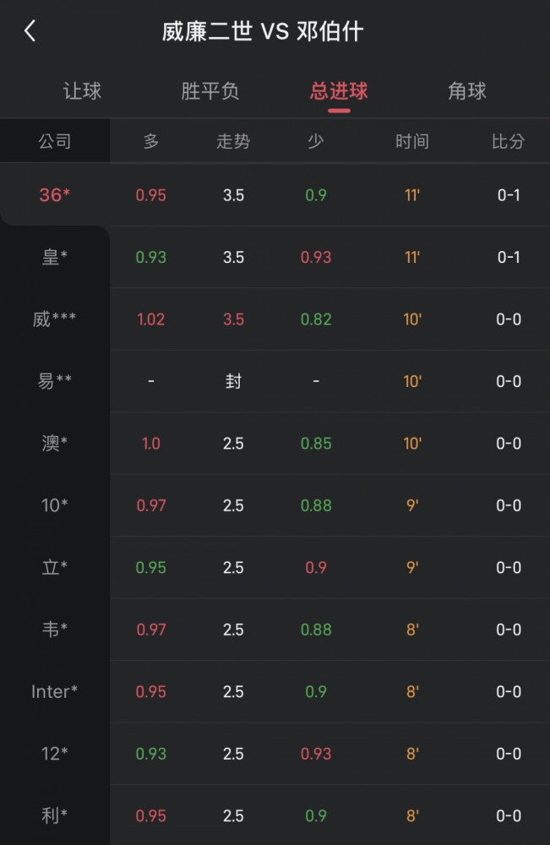The width and height of the screenshot is (550, 845).
Task: Select the 总进球 tab
Action: tap(339, 91)
